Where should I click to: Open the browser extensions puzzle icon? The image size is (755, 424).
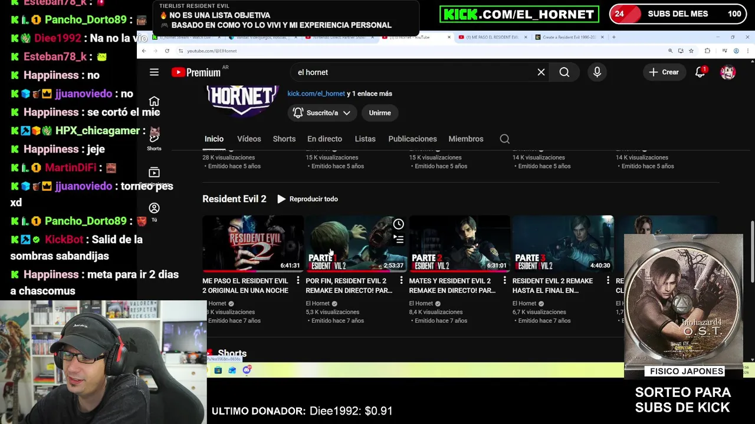[707, 51]
